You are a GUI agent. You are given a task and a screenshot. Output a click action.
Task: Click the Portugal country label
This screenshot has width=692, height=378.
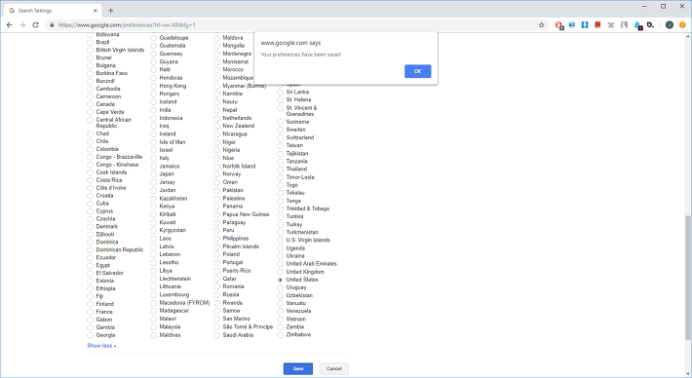pyautogui.click(x=233, y=262)
